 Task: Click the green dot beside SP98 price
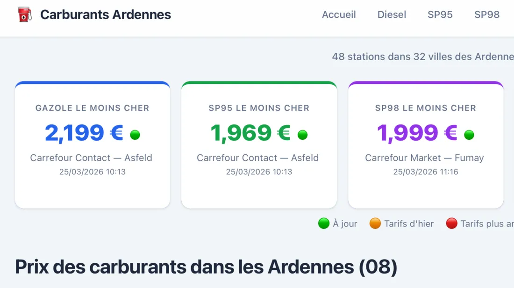coord(469,135)
